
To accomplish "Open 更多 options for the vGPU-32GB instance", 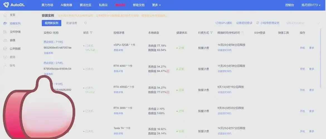I will pos(312,48).
